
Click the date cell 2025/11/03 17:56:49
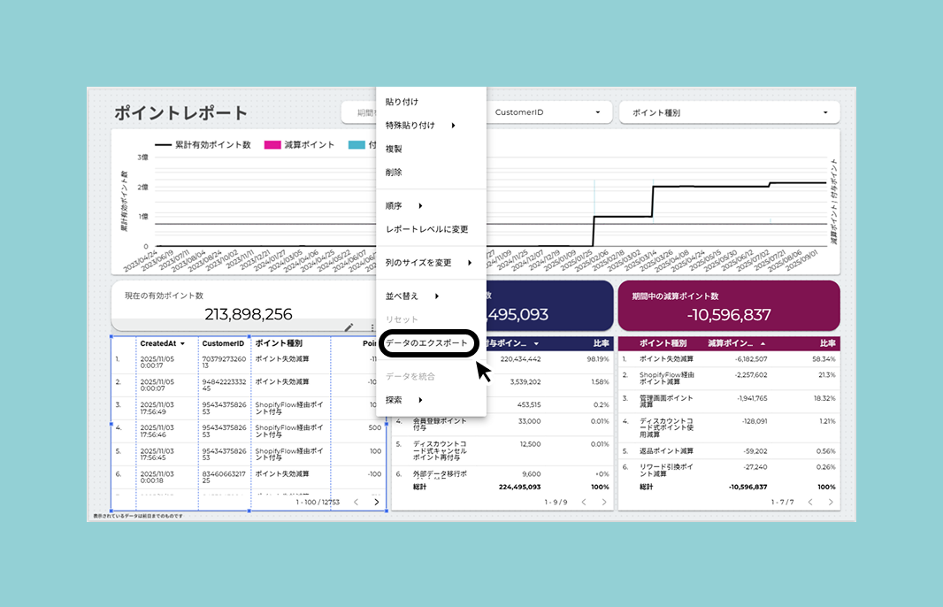[x=157, y=408]
